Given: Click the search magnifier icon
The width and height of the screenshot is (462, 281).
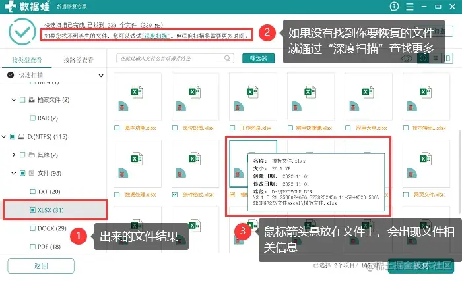Looking at the screenshot, I should point(227,58).
